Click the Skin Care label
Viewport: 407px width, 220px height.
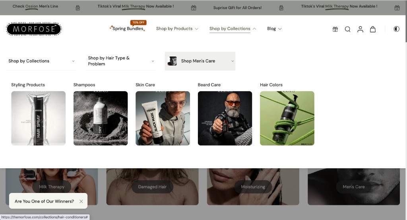click(x=145, y=85)
